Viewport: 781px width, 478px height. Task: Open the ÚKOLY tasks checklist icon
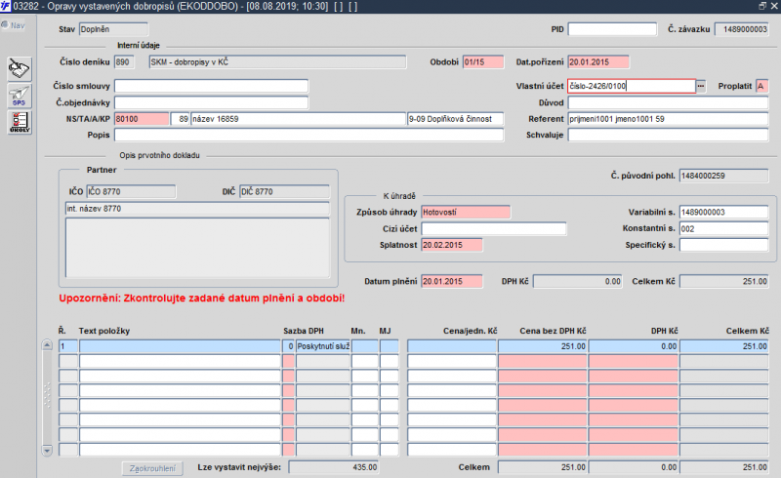(19, 122)
